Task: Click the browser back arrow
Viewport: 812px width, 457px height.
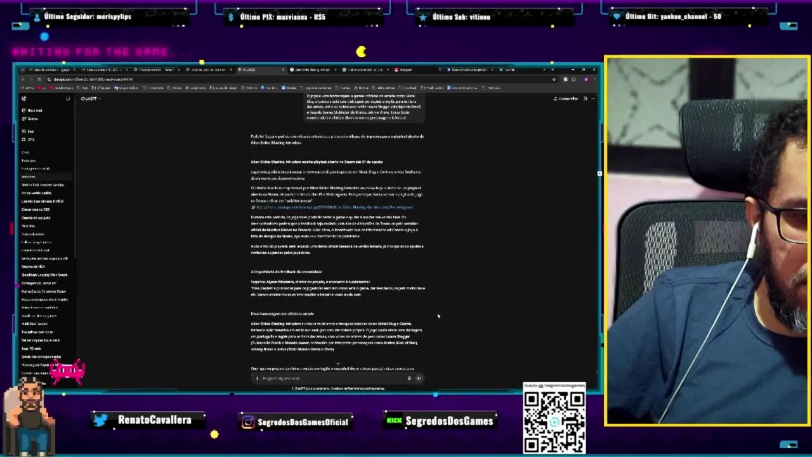Action: [23, 79]
